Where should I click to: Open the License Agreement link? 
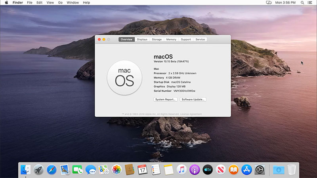click(191, 114)
